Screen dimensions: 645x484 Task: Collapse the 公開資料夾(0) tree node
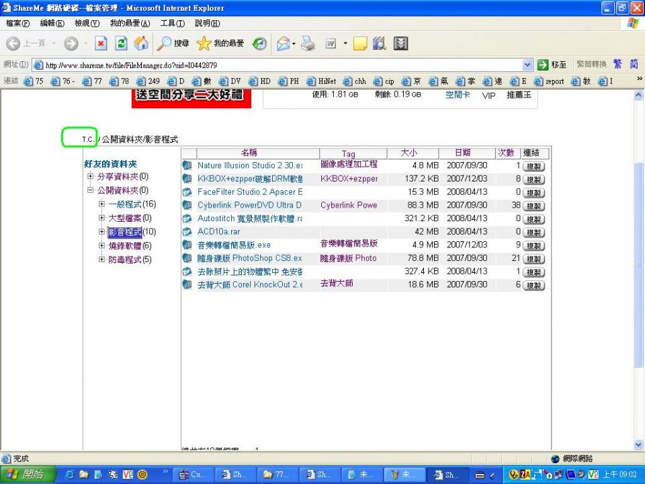coord(90,190)
